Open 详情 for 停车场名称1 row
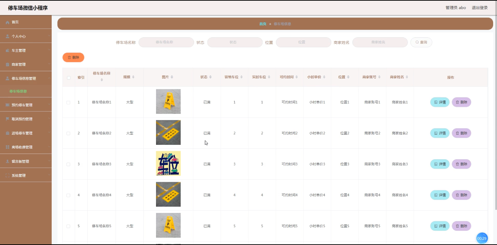The height and width of the screenshot is (245, 497). point(440,102)
